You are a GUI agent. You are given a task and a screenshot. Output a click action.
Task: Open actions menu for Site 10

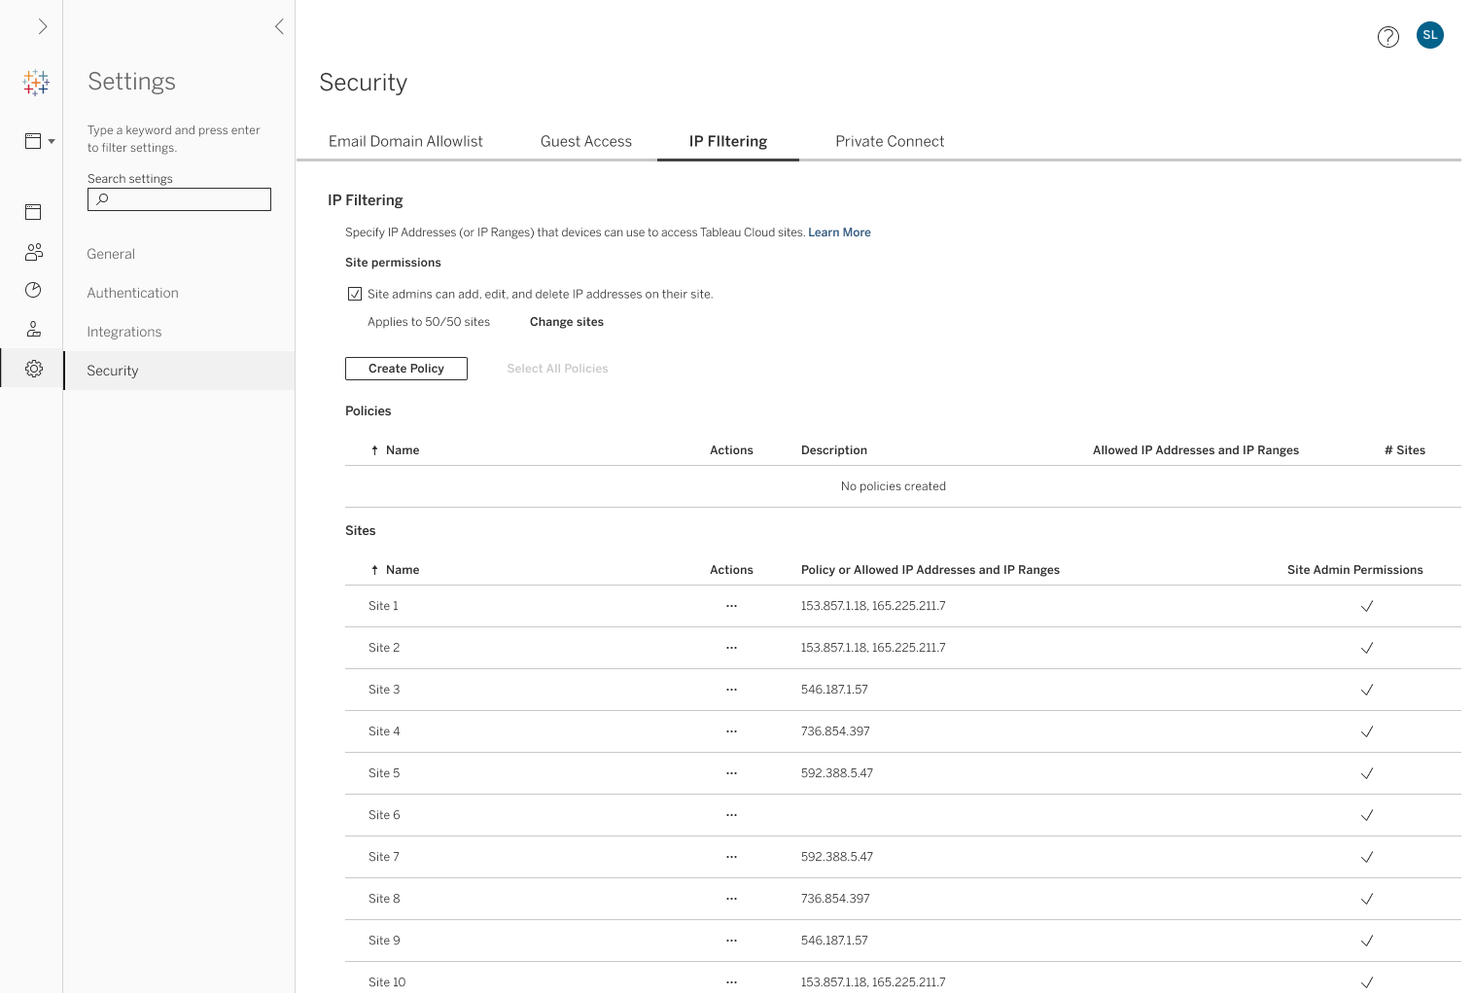click(731, 982)
